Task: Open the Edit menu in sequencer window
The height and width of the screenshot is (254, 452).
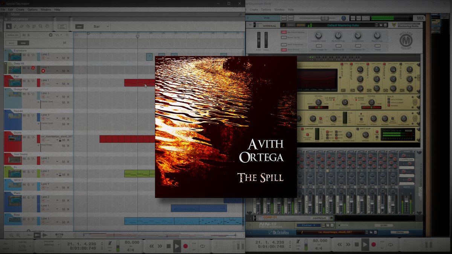Action: coord(11,9)
